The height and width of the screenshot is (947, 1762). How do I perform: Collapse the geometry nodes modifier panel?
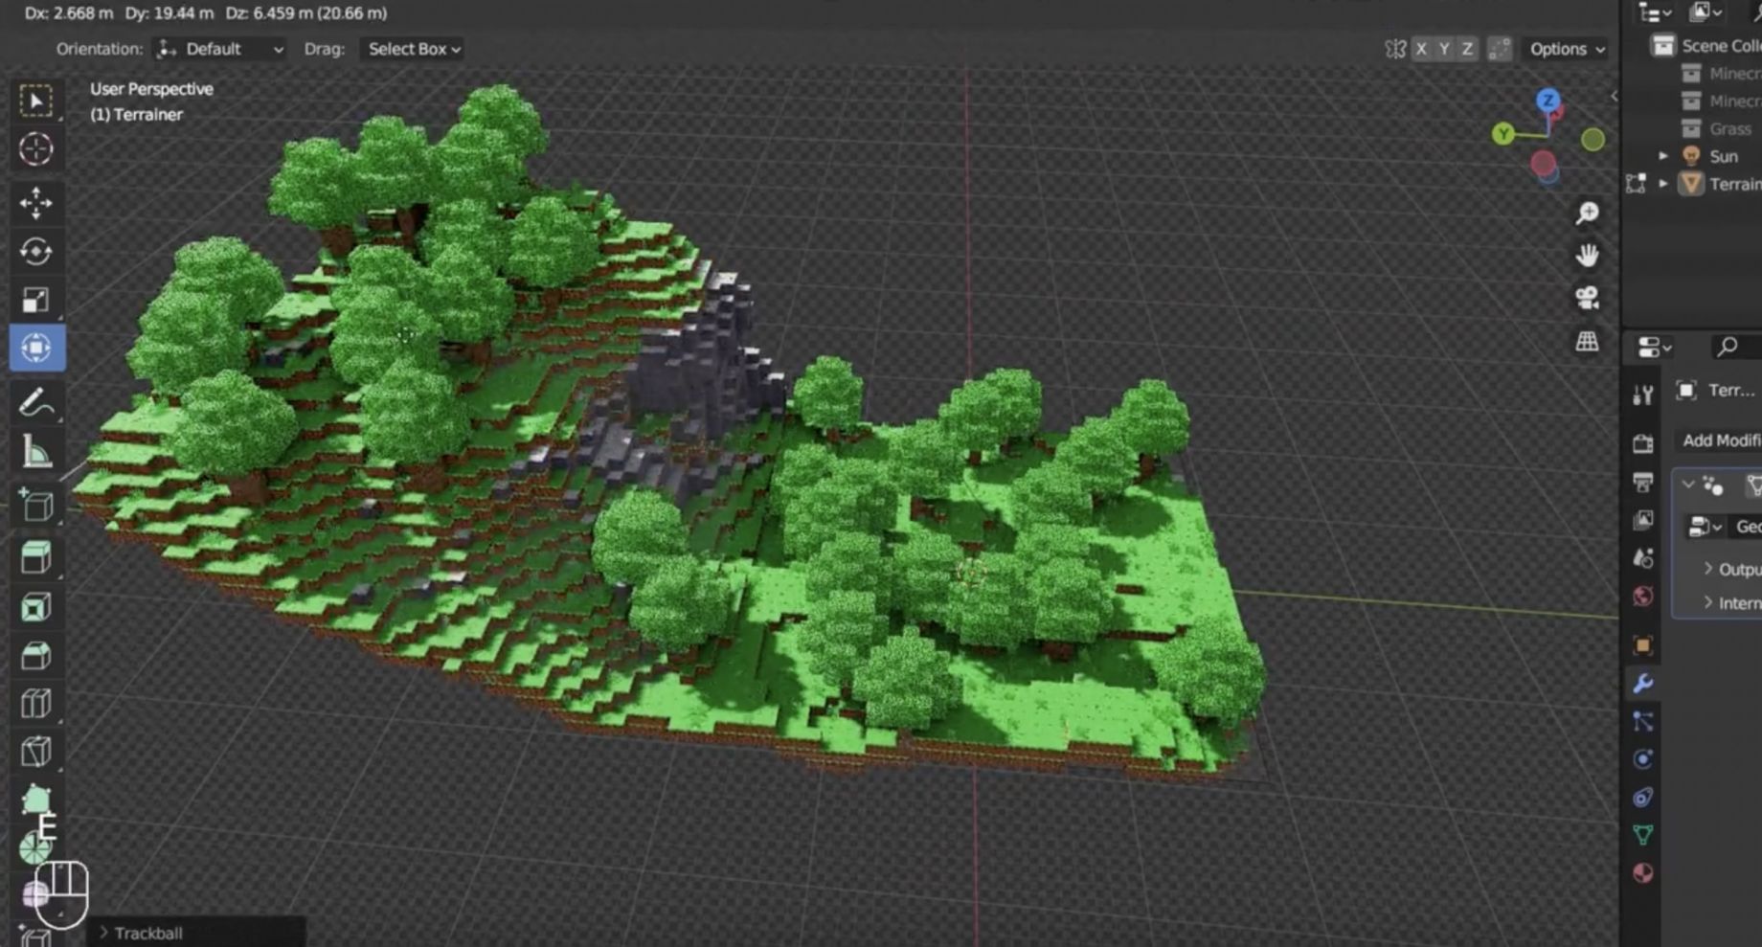click(1688, 485)
